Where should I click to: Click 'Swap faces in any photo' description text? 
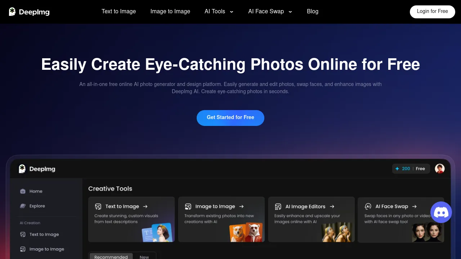tap(397, 219)
